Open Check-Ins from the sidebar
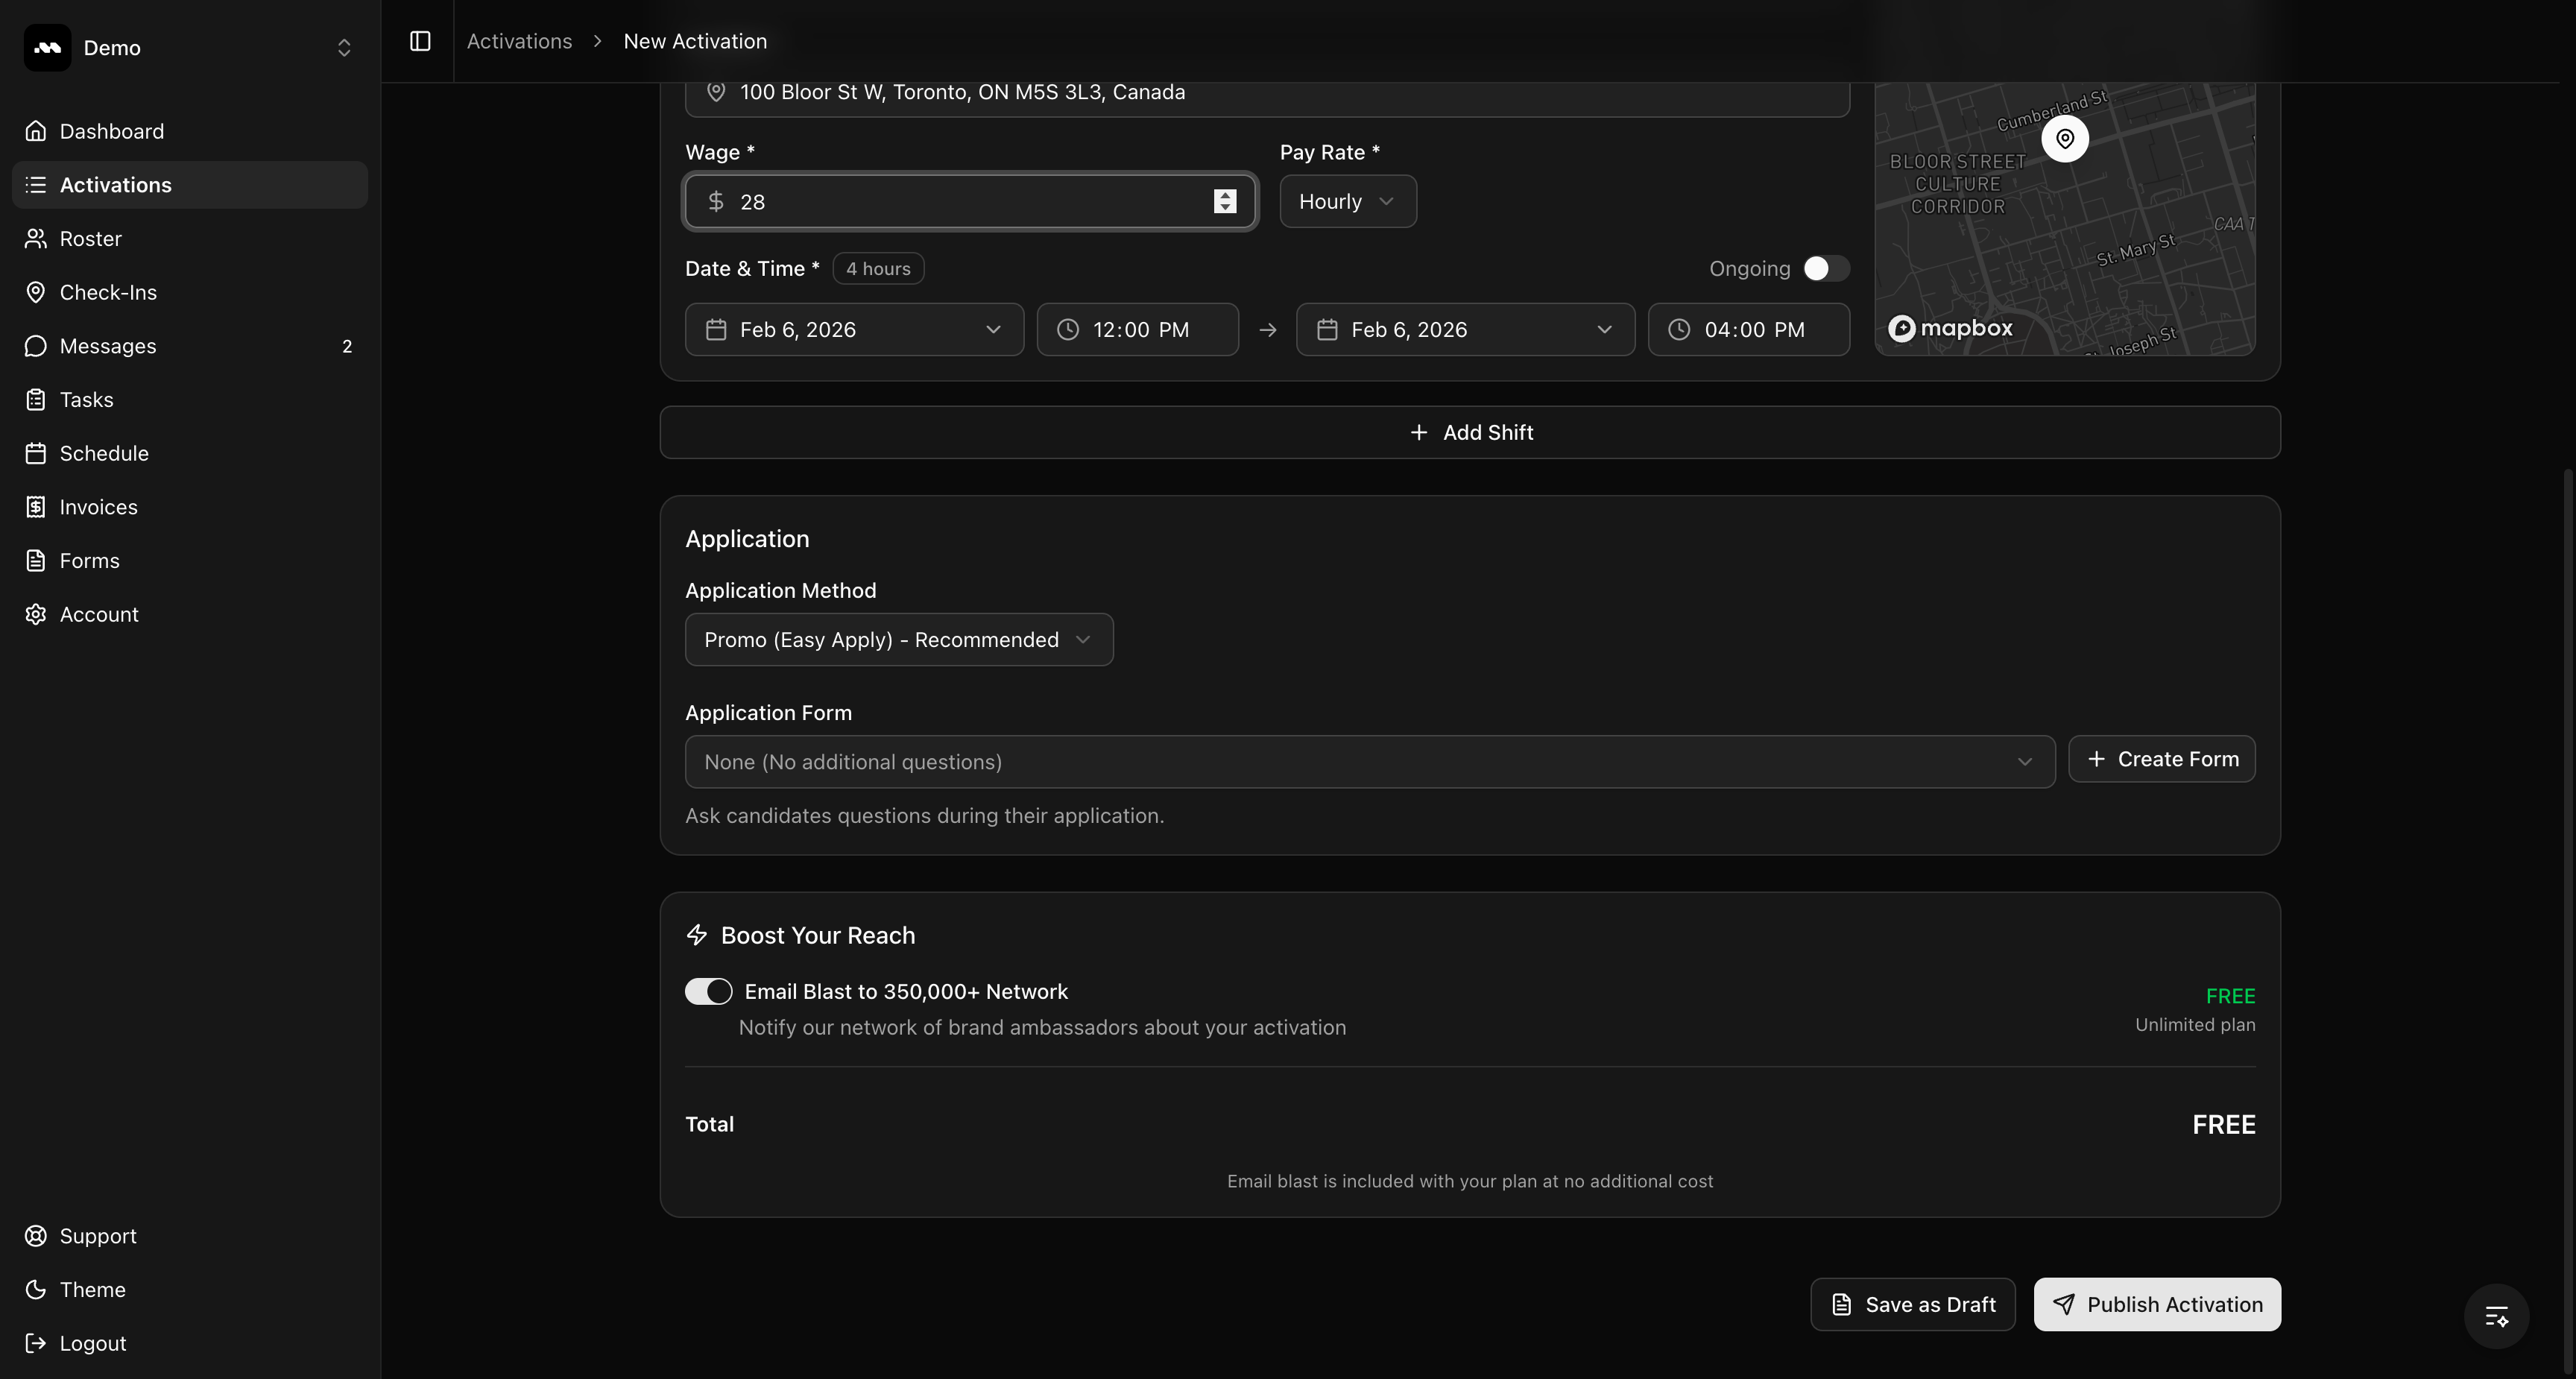 coord(107,292)
